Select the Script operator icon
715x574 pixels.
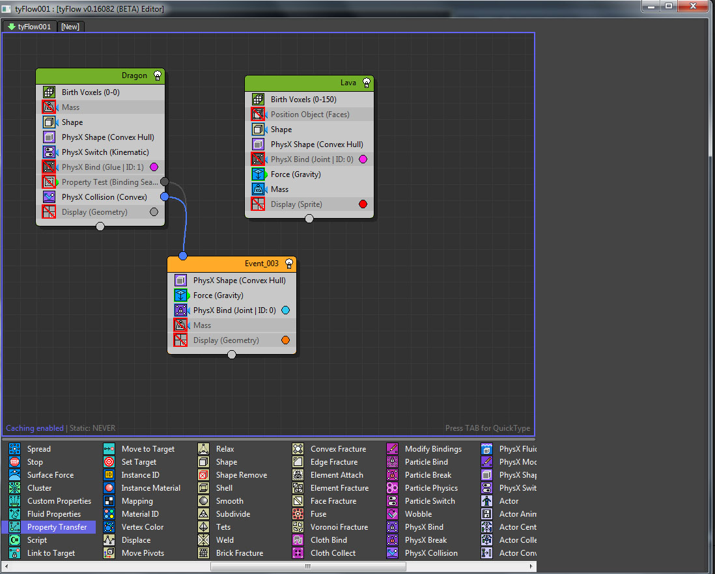click(x=14, y=540)
